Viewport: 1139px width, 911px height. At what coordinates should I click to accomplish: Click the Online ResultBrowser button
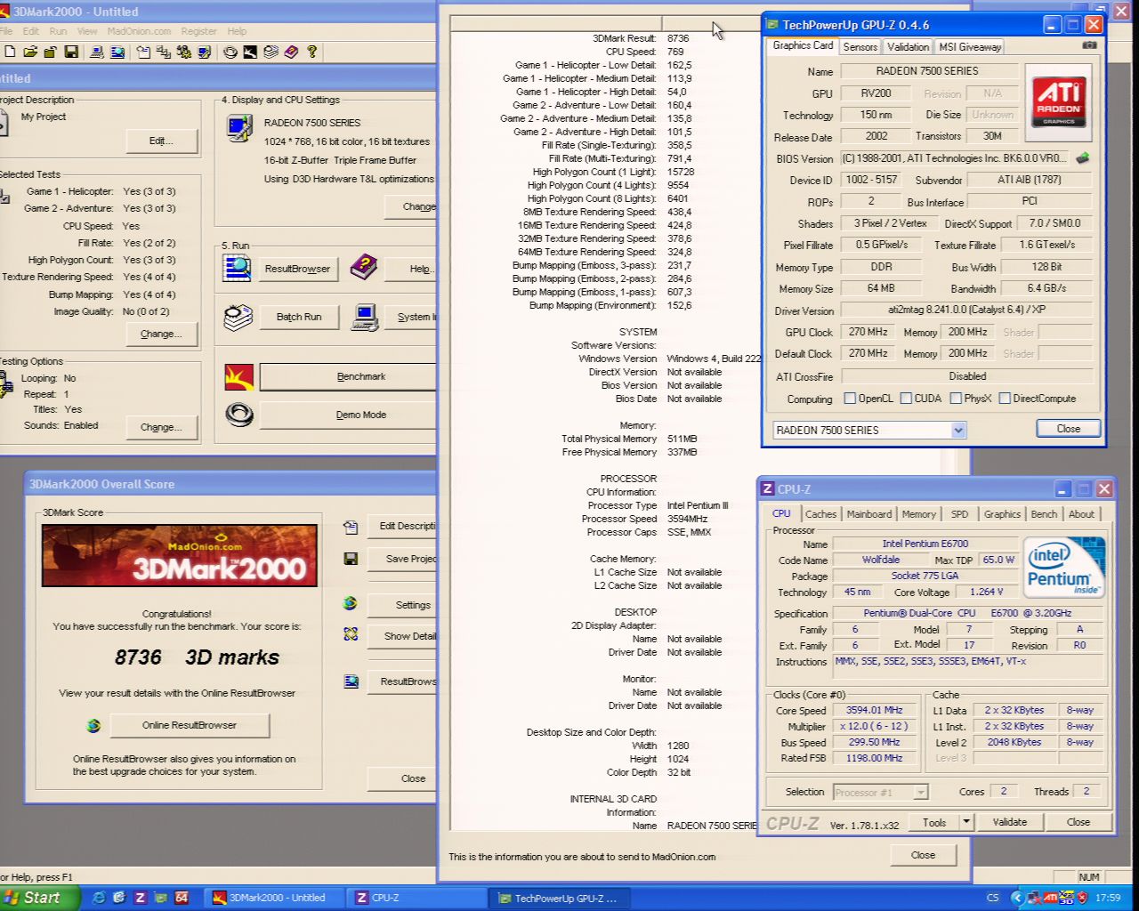click(190, 725)
